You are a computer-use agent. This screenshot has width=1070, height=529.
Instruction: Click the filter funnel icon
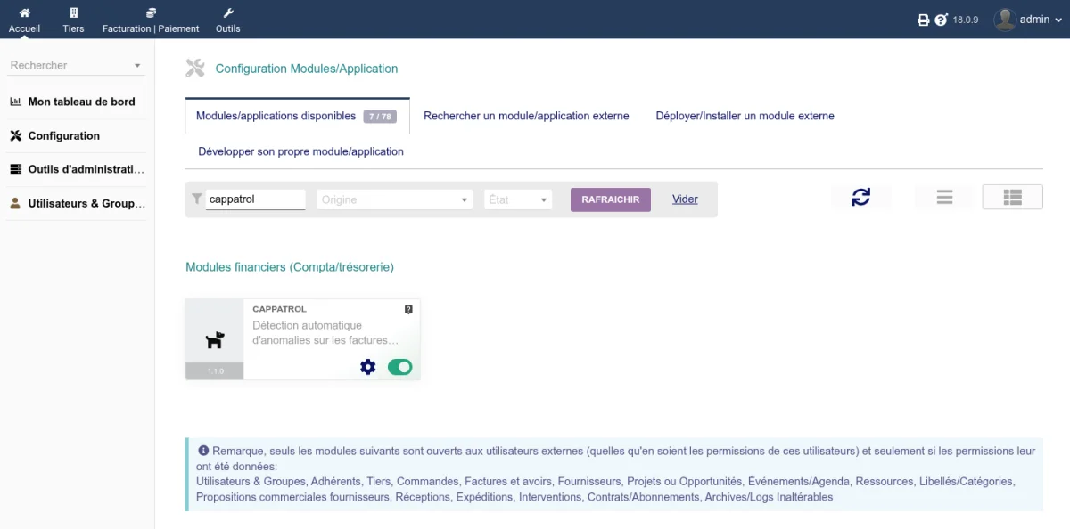pyautogui.click(x=197, y=199)
